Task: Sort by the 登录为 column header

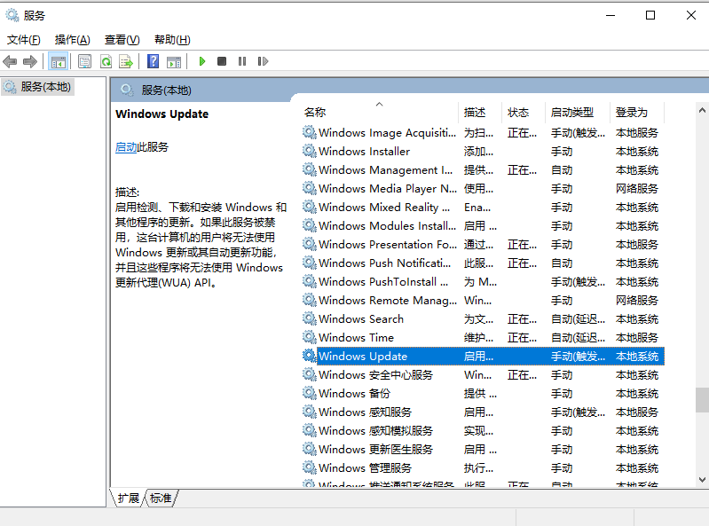Action: click(637, 112)
